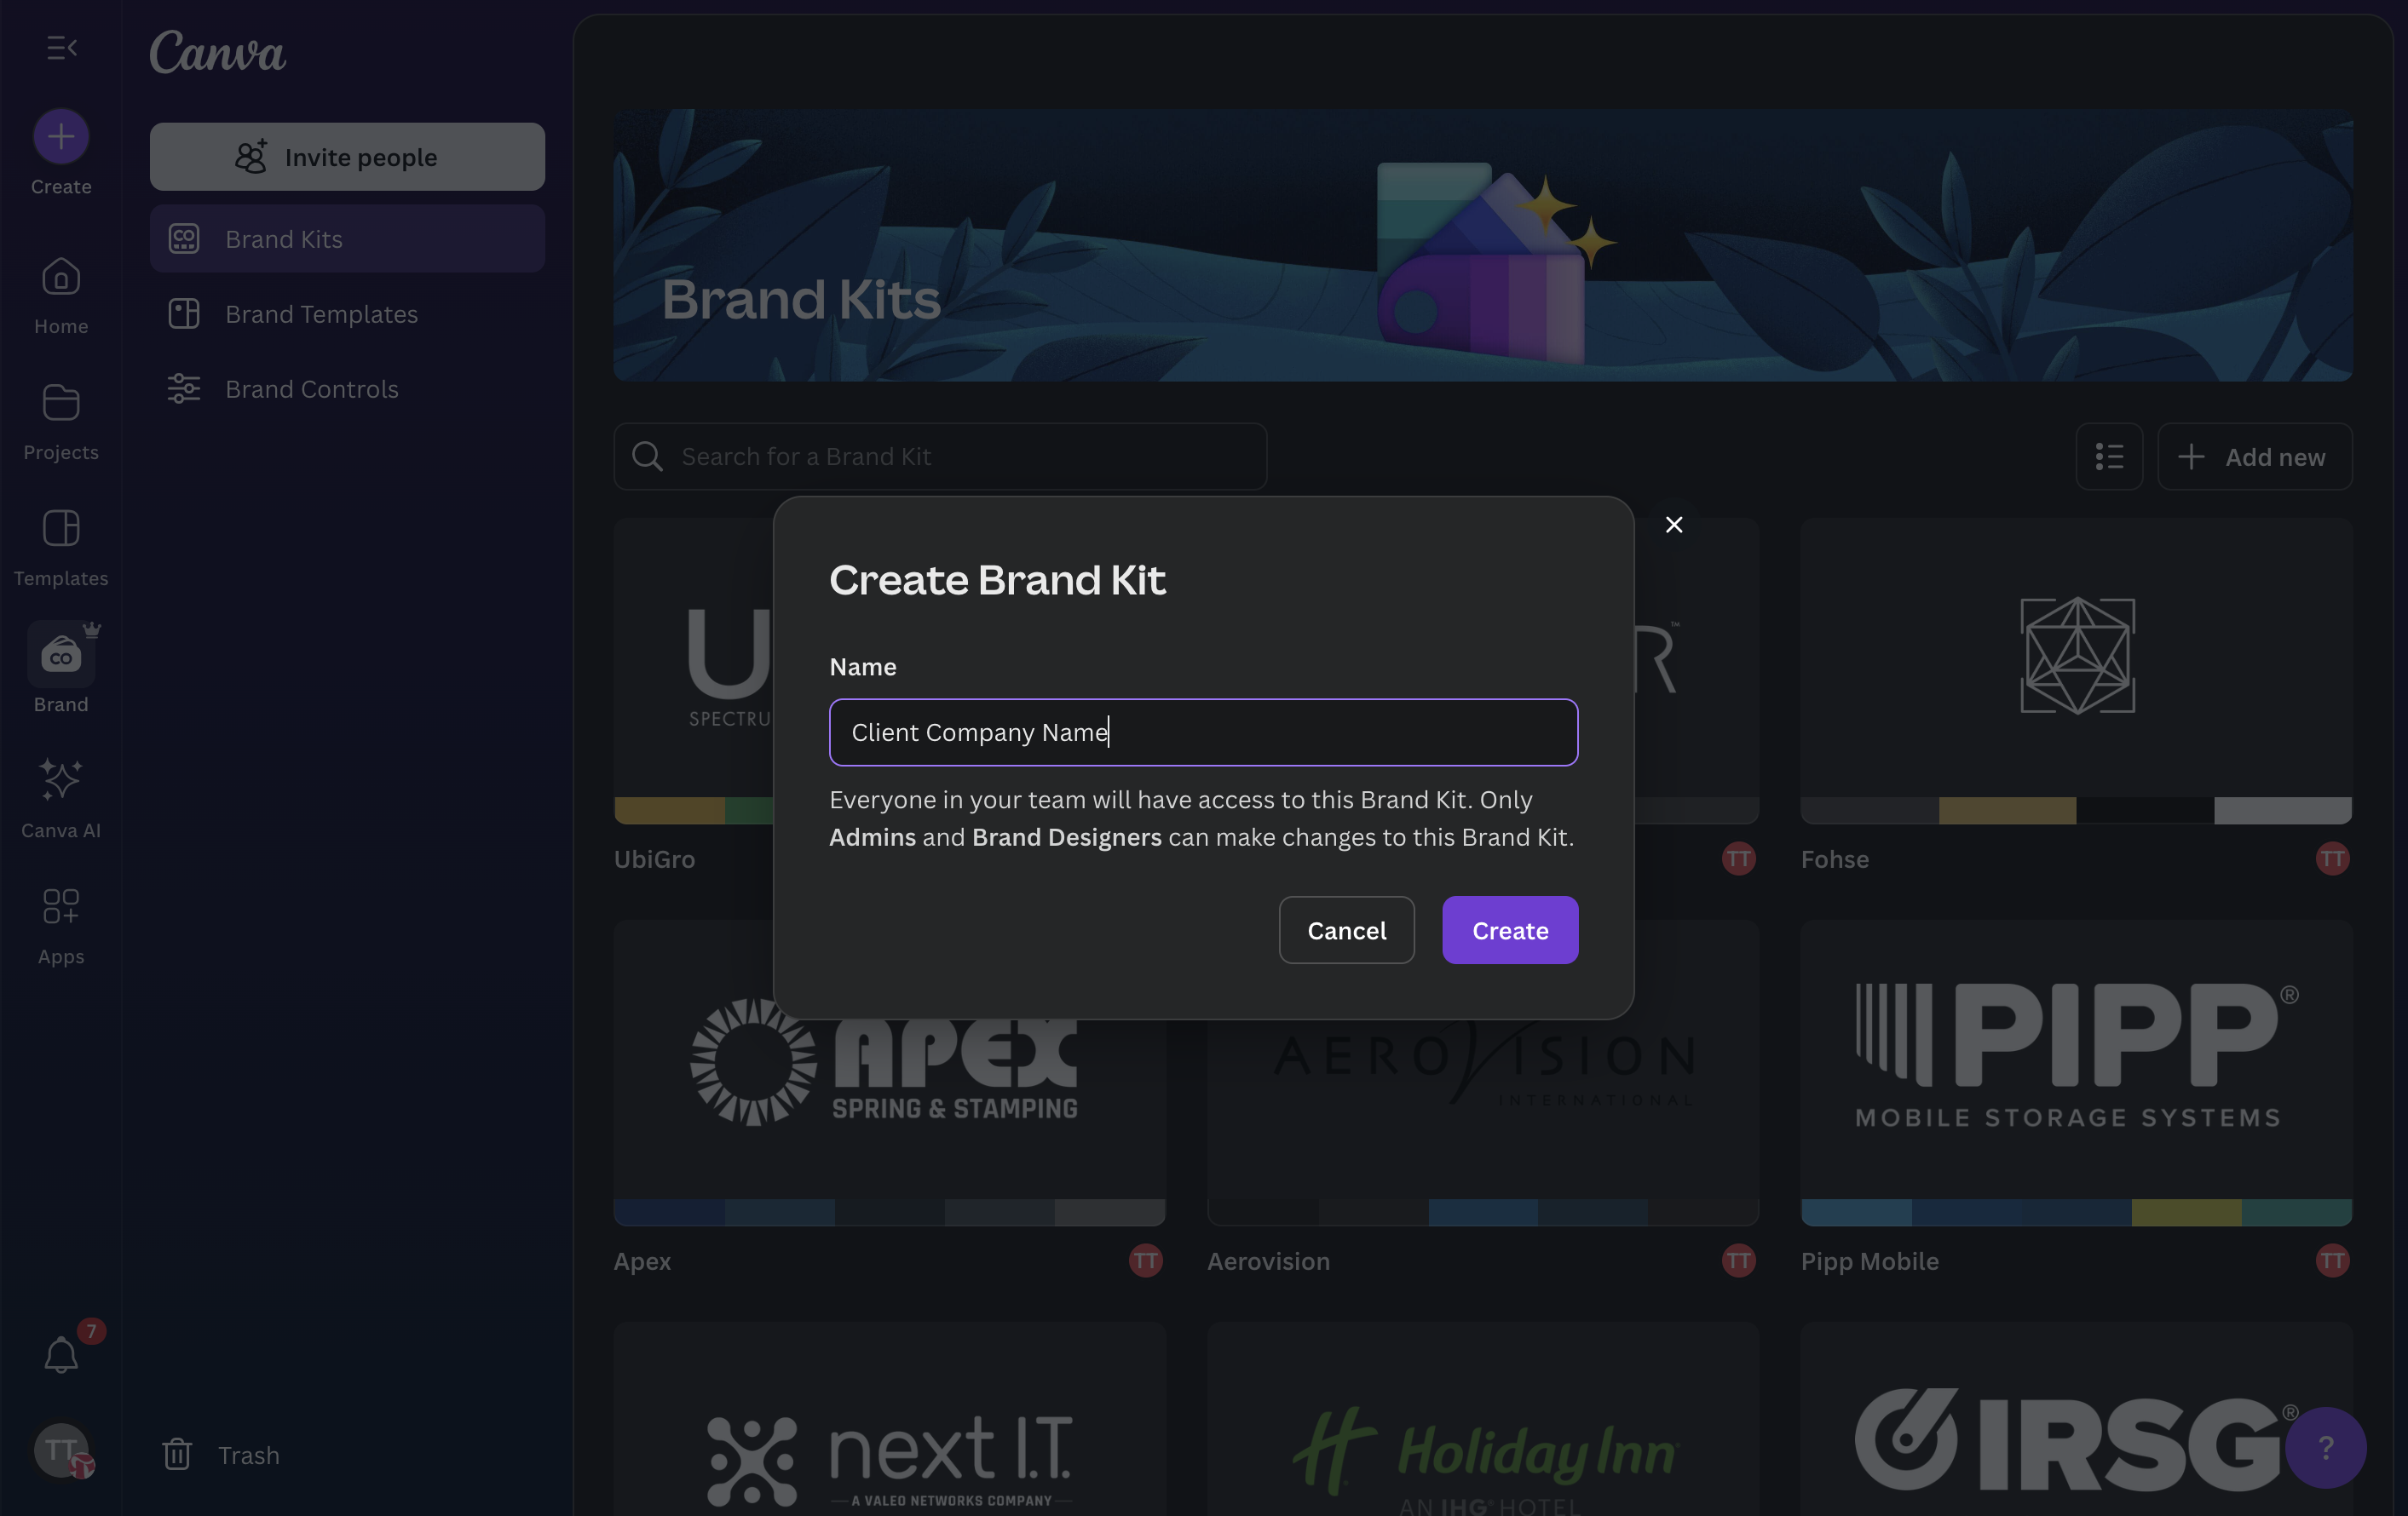Open Templates in sidebar
Image resolution: width=2408 pixels, height=1516 pixels.
click(61, 548)
